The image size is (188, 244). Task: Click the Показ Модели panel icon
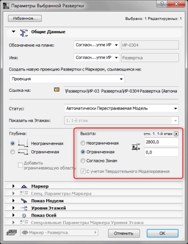click(24, 201)
